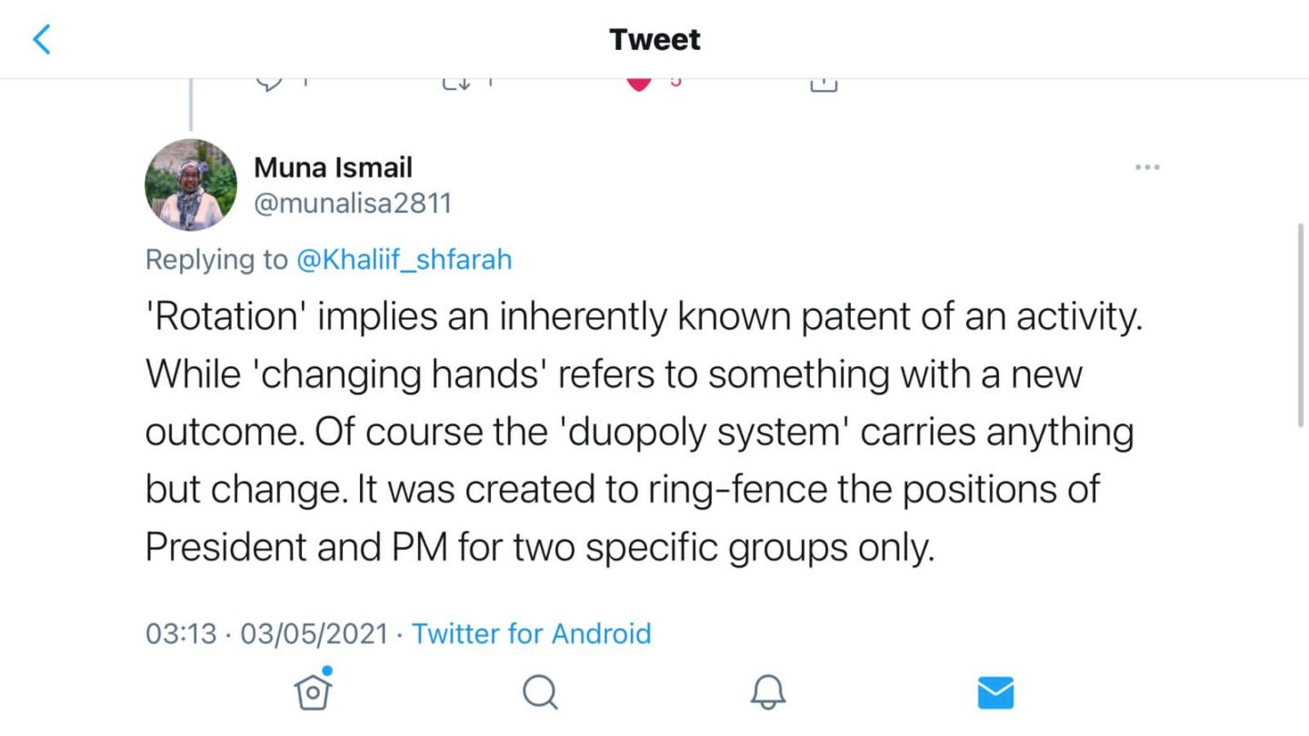Visit the @Khaliif_shfarah mention link
The height and width of the screenshot is (736, 1309).
tap(404, 260)
